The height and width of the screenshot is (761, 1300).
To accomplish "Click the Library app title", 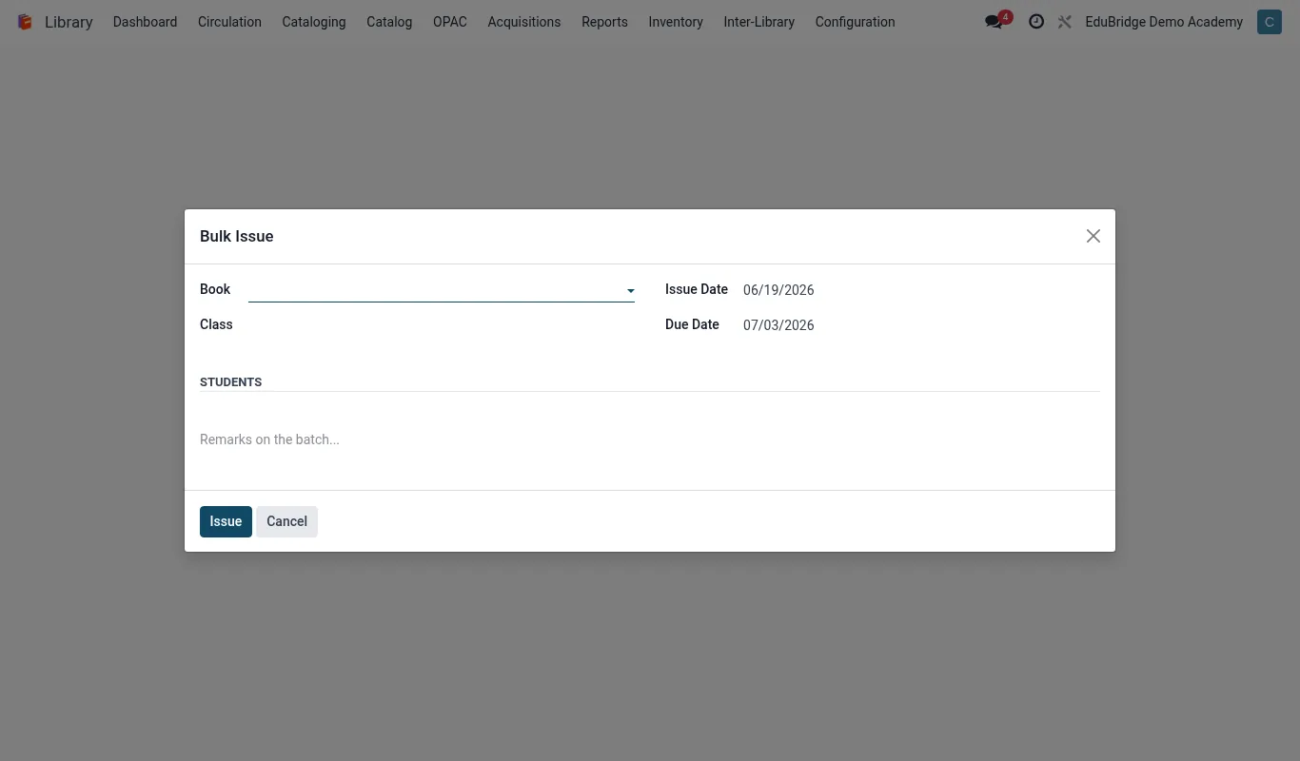I will (x=69, y=22).
